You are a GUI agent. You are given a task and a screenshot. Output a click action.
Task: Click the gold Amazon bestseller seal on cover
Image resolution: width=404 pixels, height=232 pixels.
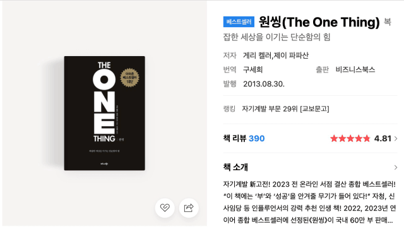[129, 78]
